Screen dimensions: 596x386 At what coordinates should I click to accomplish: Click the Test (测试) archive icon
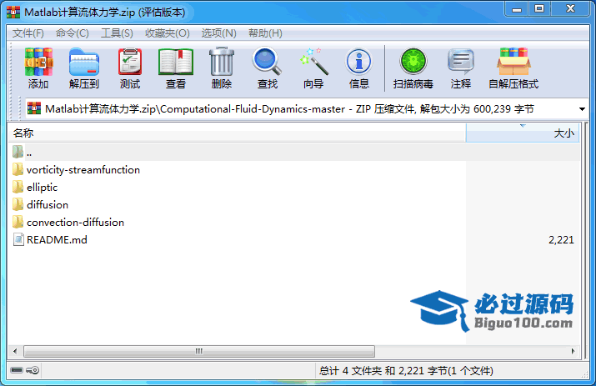pos(130,68)
